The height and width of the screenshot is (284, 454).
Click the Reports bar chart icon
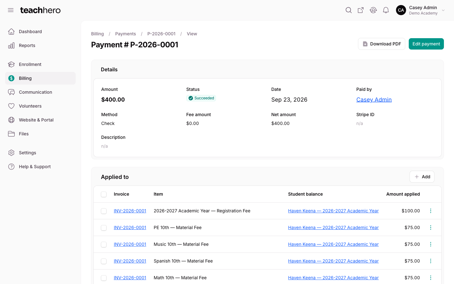[11, 45]
